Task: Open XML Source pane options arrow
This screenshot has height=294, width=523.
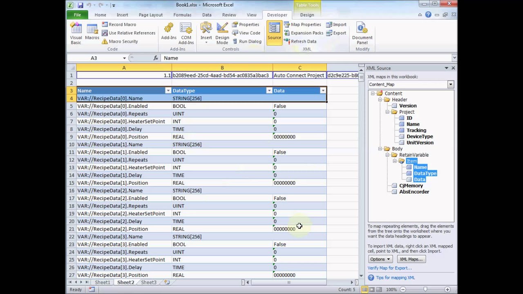Action: pyautogui.click(x=446, y=68)
